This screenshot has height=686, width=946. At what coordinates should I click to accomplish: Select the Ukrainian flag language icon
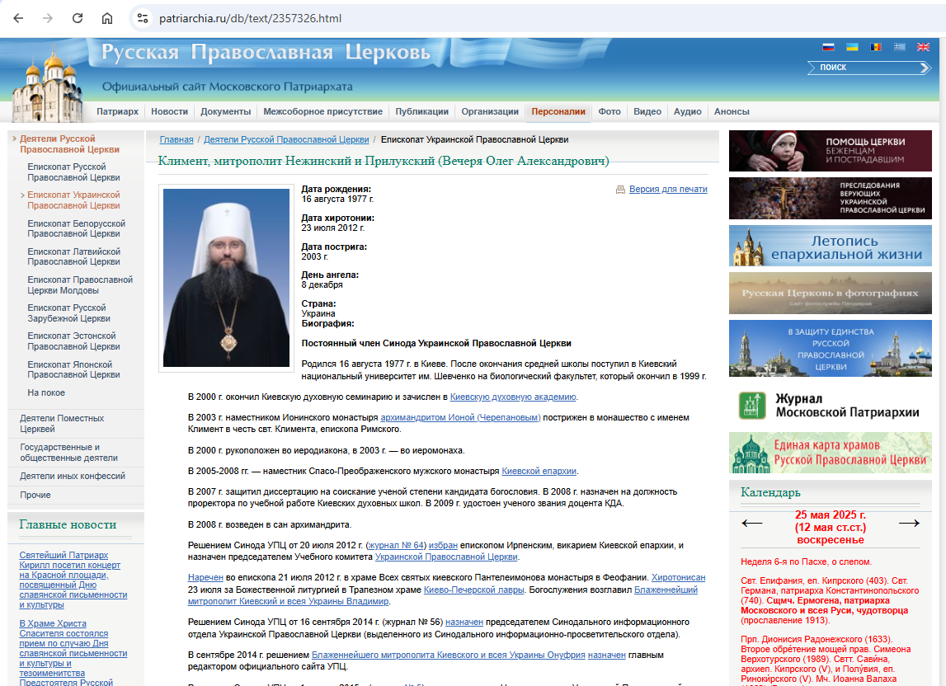point(852,47)
